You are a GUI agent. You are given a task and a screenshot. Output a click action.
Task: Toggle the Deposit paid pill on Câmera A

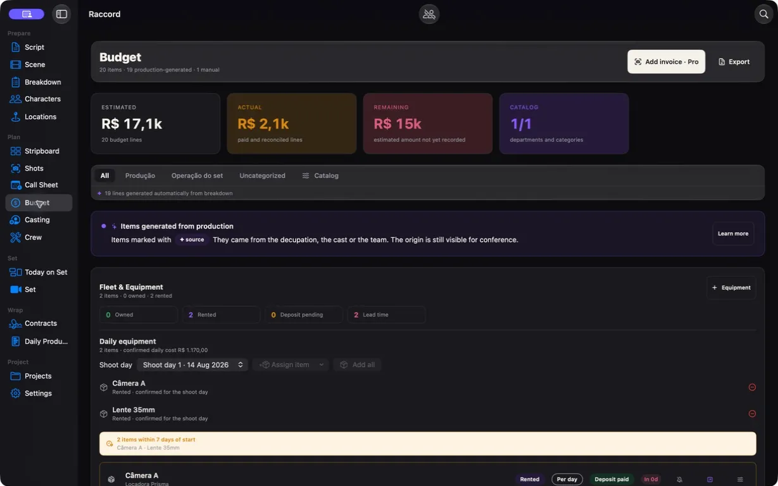click(612, 480)
